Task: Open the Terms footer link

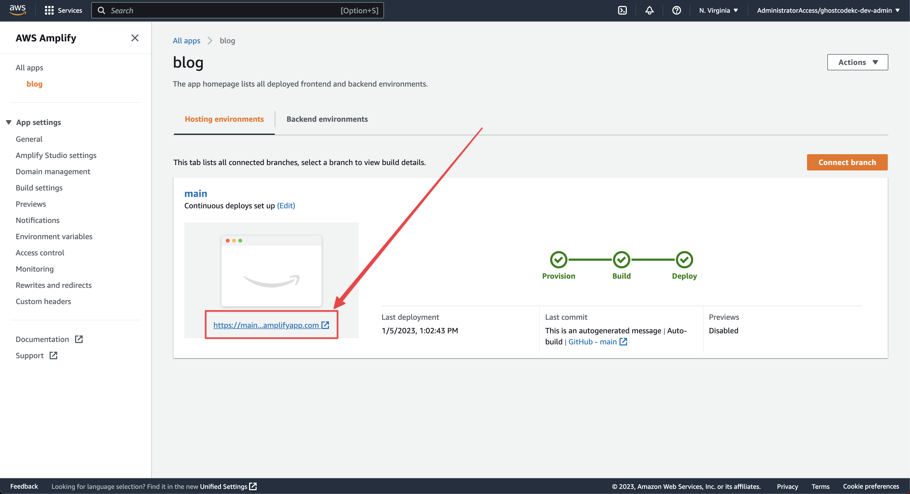Action: pyautogui.click(x=820, y=487)
